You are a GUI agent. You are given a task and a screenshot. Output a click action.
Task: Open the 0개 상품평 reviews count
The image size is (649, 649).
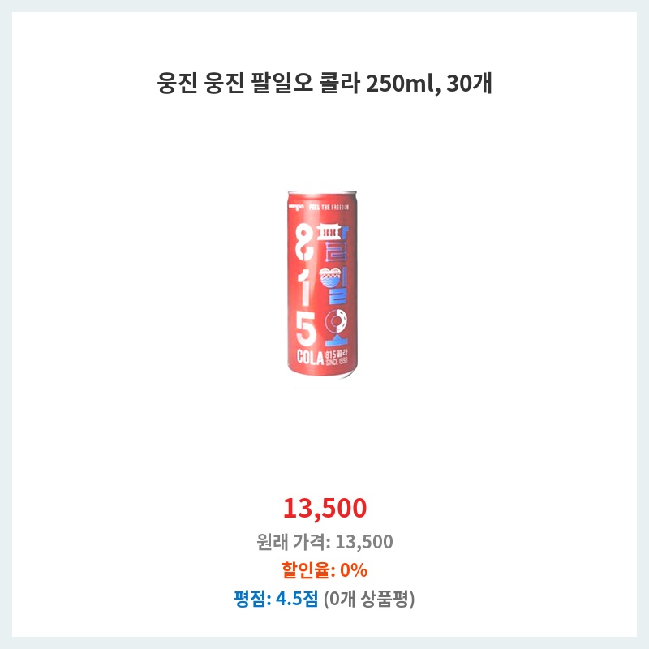coord(369,599)
